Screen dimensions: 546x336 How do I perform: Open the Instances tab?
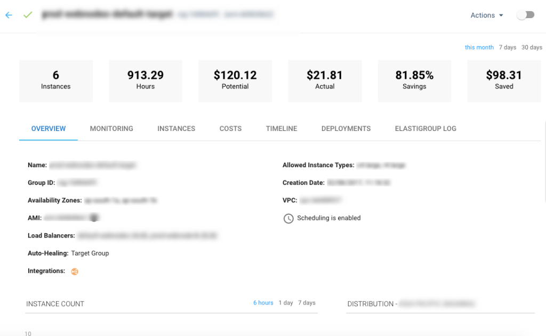coord(176,128)
